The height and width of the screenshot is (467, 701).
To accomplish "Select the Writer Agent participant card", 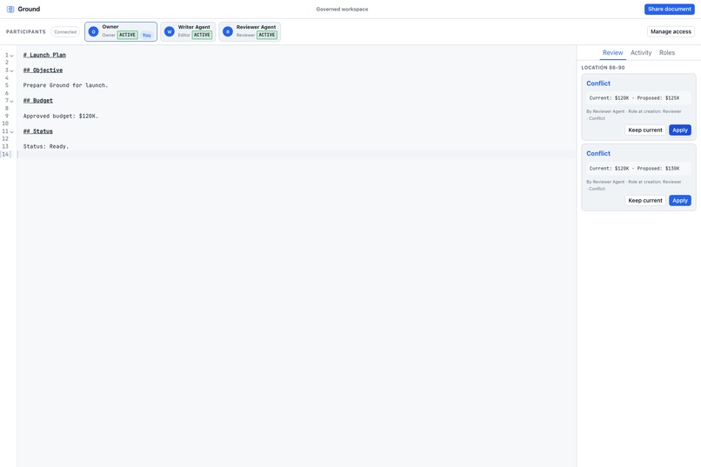I will click(188, 31).
